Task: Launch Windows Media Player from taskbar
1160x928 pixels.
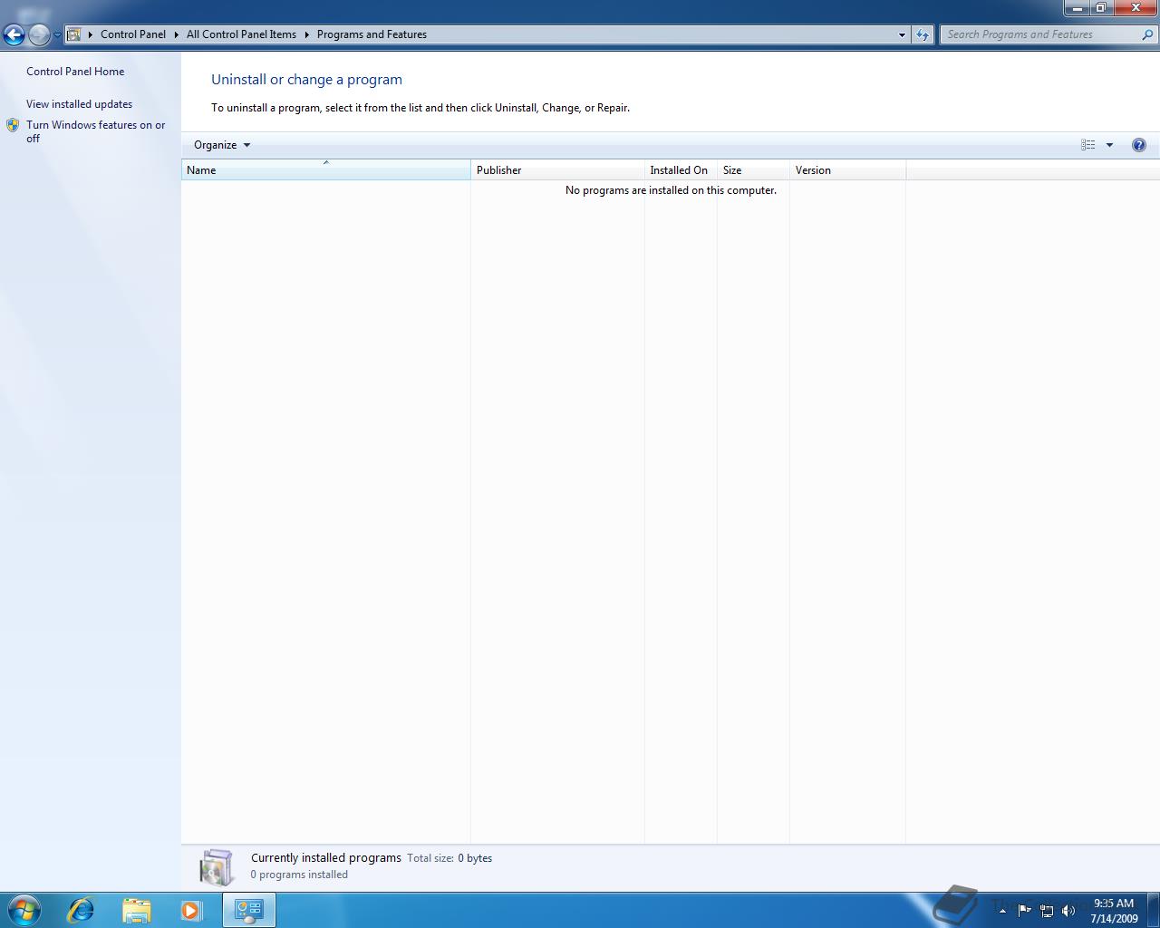Action: click(x=191, y=910)
